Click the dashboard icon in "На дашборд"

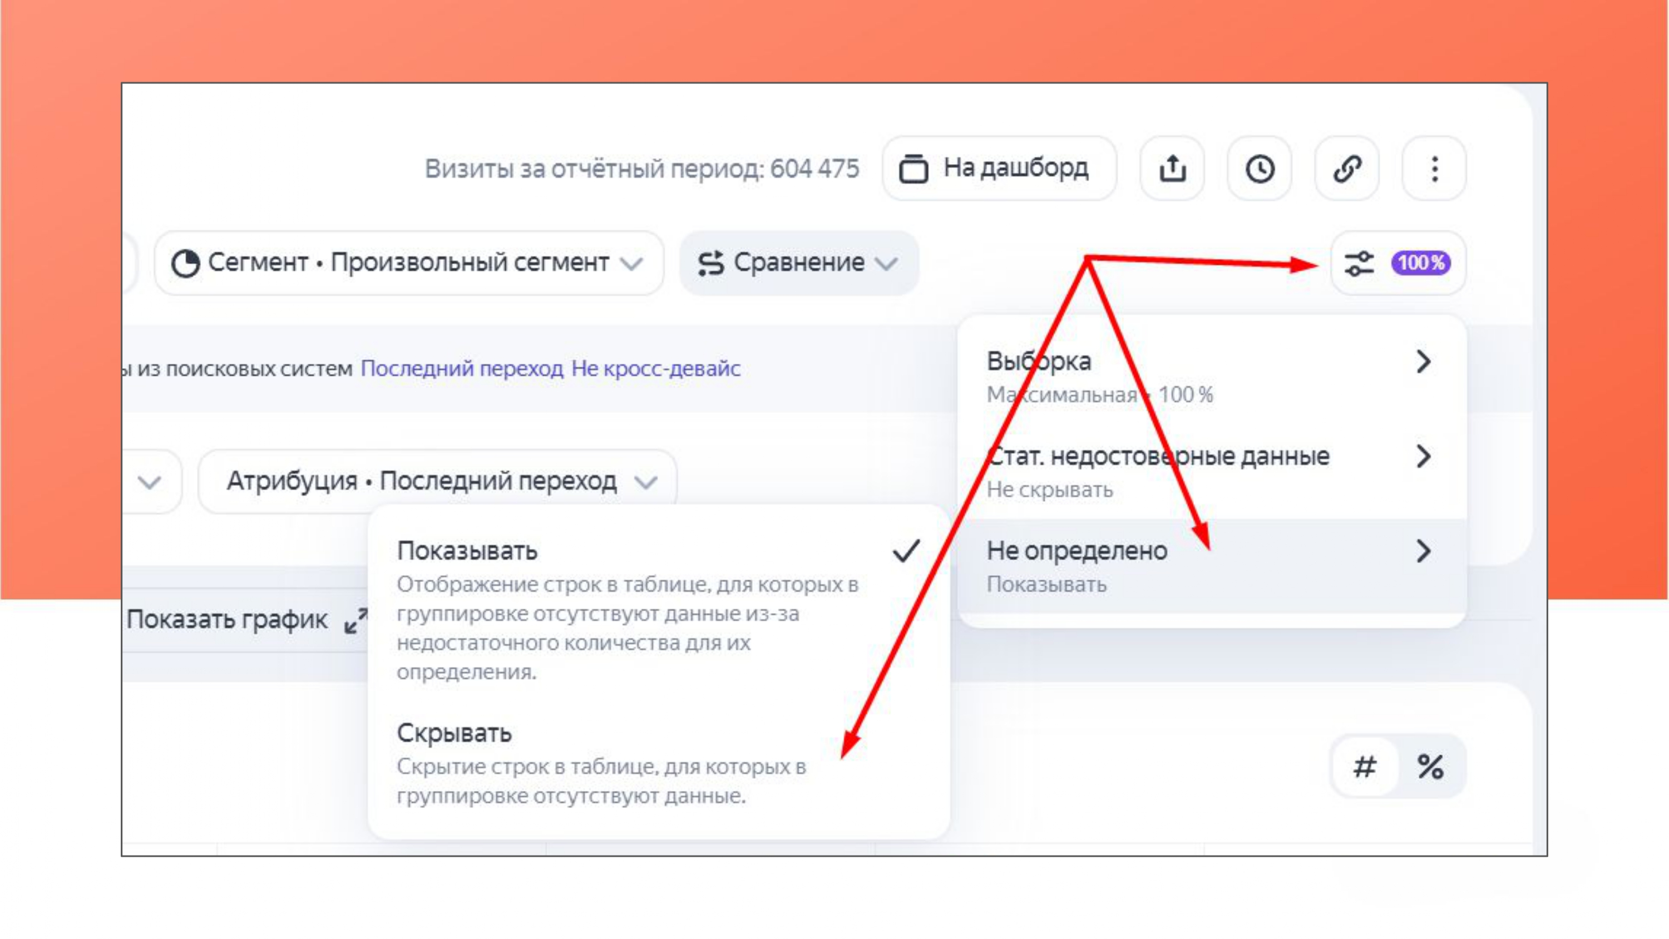click(x=913, y=169)
